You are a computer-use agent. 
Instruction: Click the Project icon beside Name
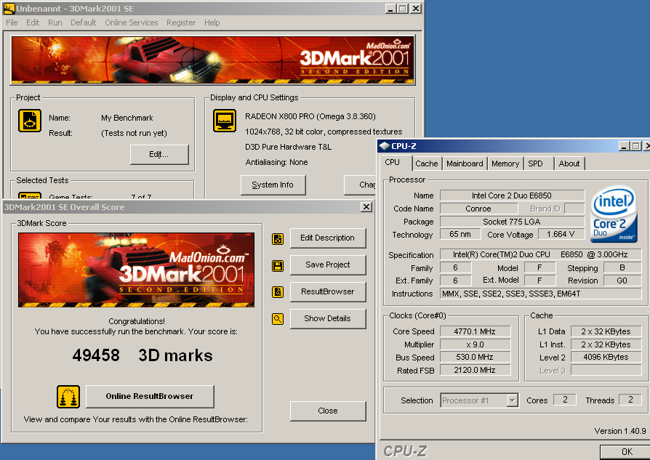[x=29, y=121]
